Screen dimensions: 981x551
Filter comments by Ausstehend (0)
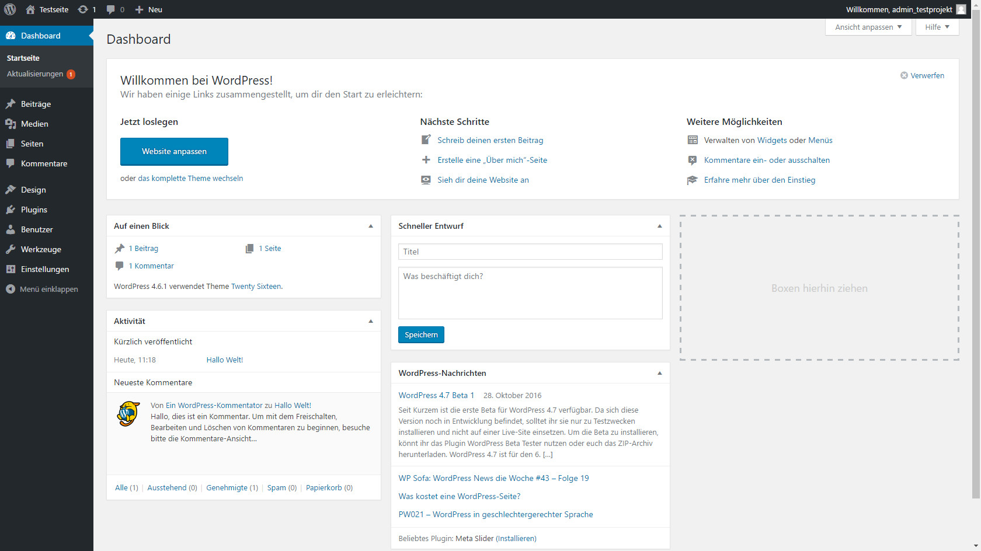tap(172, 487)
